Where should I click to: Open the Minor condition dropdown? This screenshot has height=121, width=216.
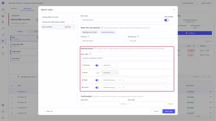[x=110, y=73]
